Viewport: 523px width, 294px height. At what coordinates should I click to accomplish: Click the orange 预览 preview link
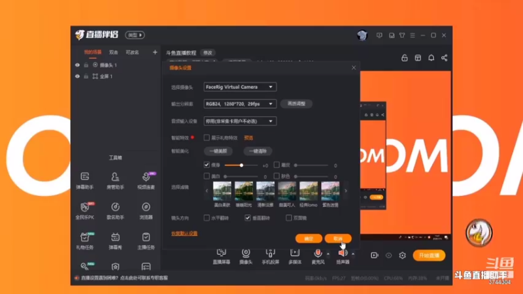pos(248,138)
